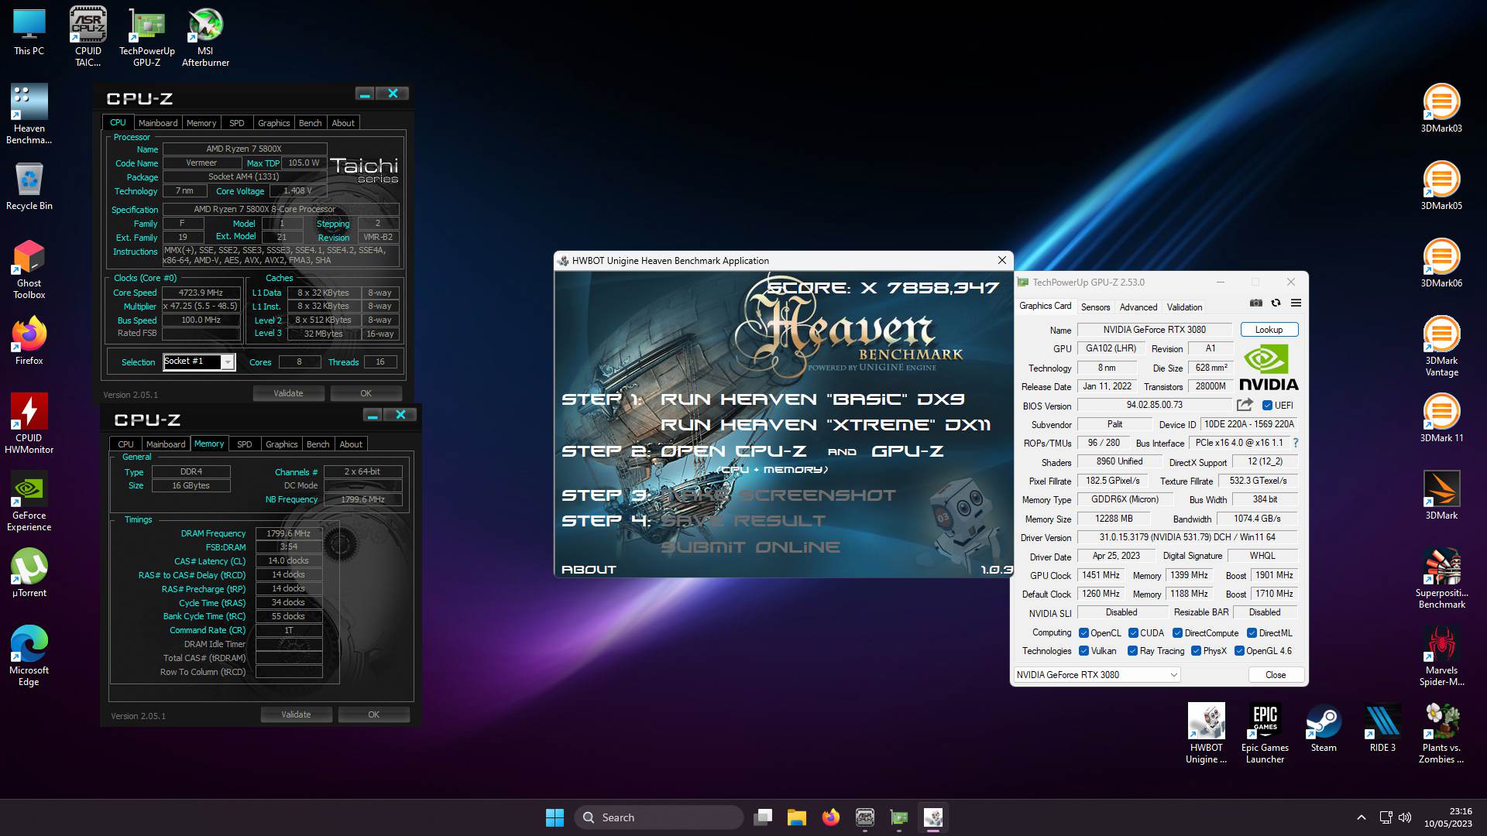Open the Heaven Benchmark desktop shortcut
1487x836 pixels.
[x=29, y=114]
